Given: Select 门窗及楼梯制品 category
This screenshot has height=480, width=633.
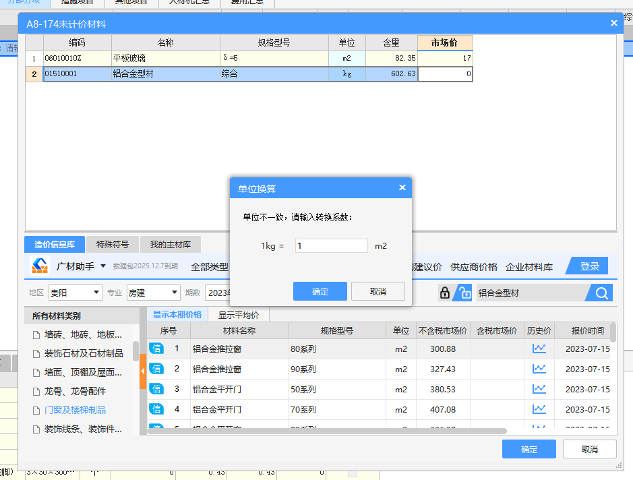Looking at the screenshot, I should (x=75, y=410).
